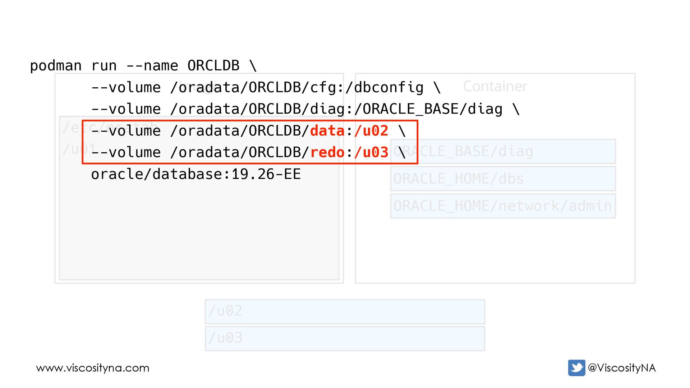Click the ORACLE_HOME/dbs box

[503, 179]
